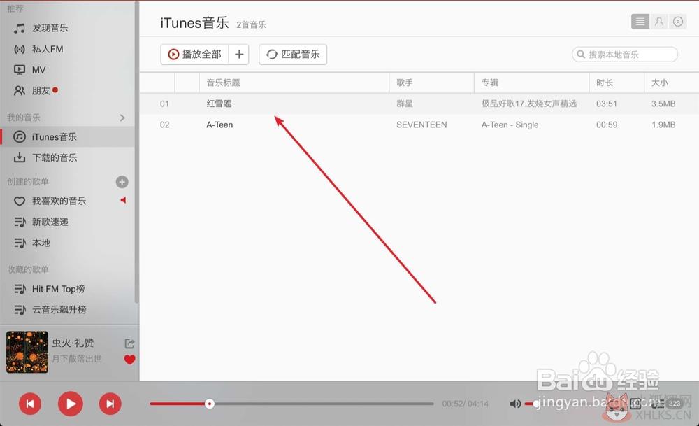The image size is (699, 426).
Task: Mute sound with the speaker icon
Action: [x=515, y=404]
